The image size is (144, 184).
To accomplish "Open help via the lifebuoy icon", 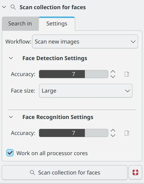I will (135, 172).
